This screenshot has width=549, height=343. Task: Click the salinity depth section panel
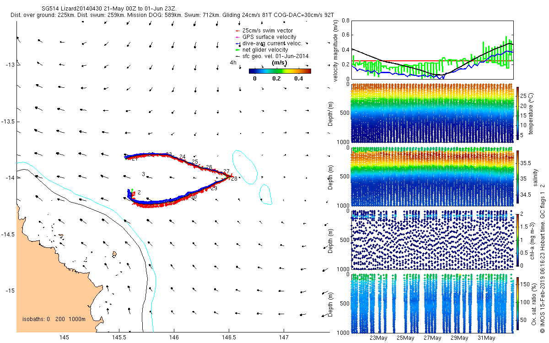[432, 177]
